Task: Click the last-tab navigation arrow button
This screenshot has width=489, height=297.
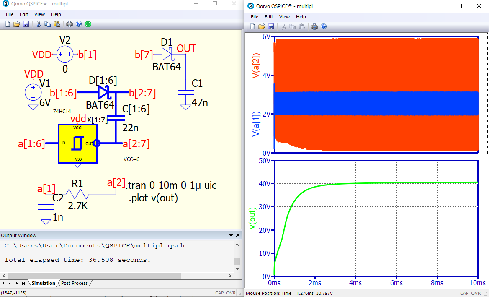Action: pos(23,283)
